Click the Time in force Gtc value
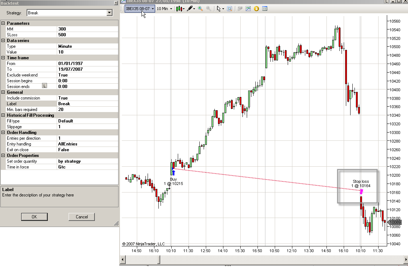 (x=87, y=167)
